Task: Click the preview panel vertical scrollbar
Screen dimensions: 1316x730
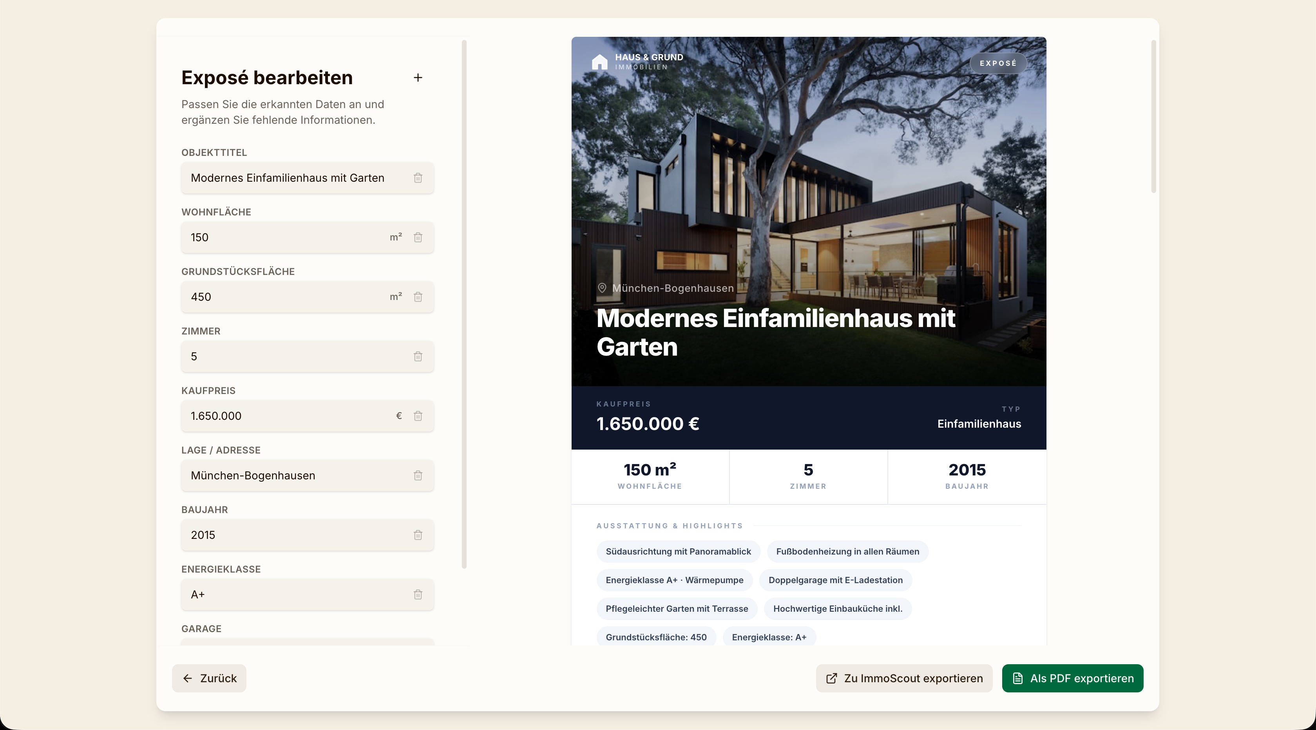Action: pyautogui.click(x=1153, y=116)
